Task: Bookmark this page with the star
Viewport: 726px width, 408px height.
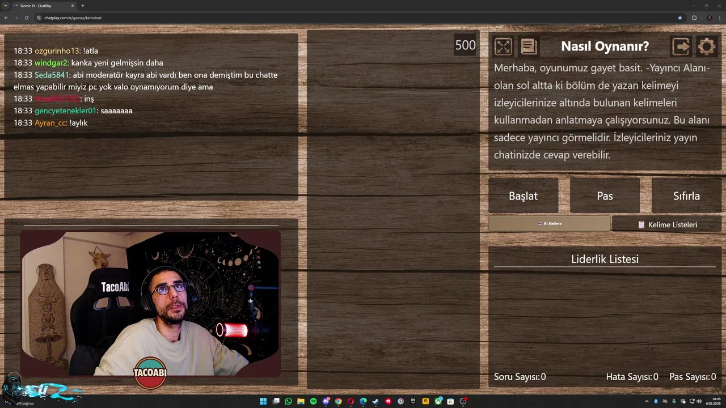Action: pos(680,18)
